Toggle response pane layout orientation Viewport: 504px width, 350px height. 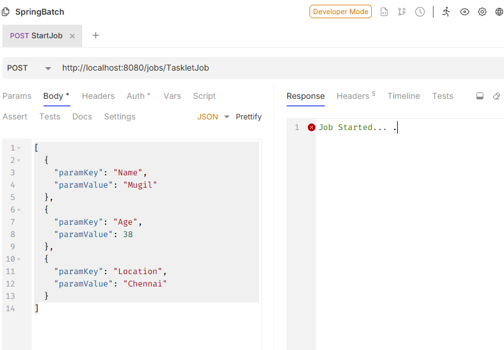click(x=480, y=96)
